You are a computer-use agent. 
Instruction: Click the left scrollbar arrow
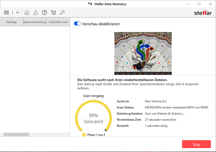coord(2,135)
